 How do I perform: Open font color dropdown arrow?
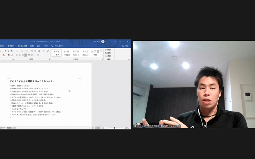click(6, 55)
